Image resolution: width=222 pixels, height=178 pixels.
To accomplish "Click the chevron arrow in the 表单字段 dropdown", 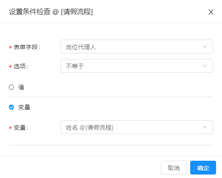I will pos(205,47).
